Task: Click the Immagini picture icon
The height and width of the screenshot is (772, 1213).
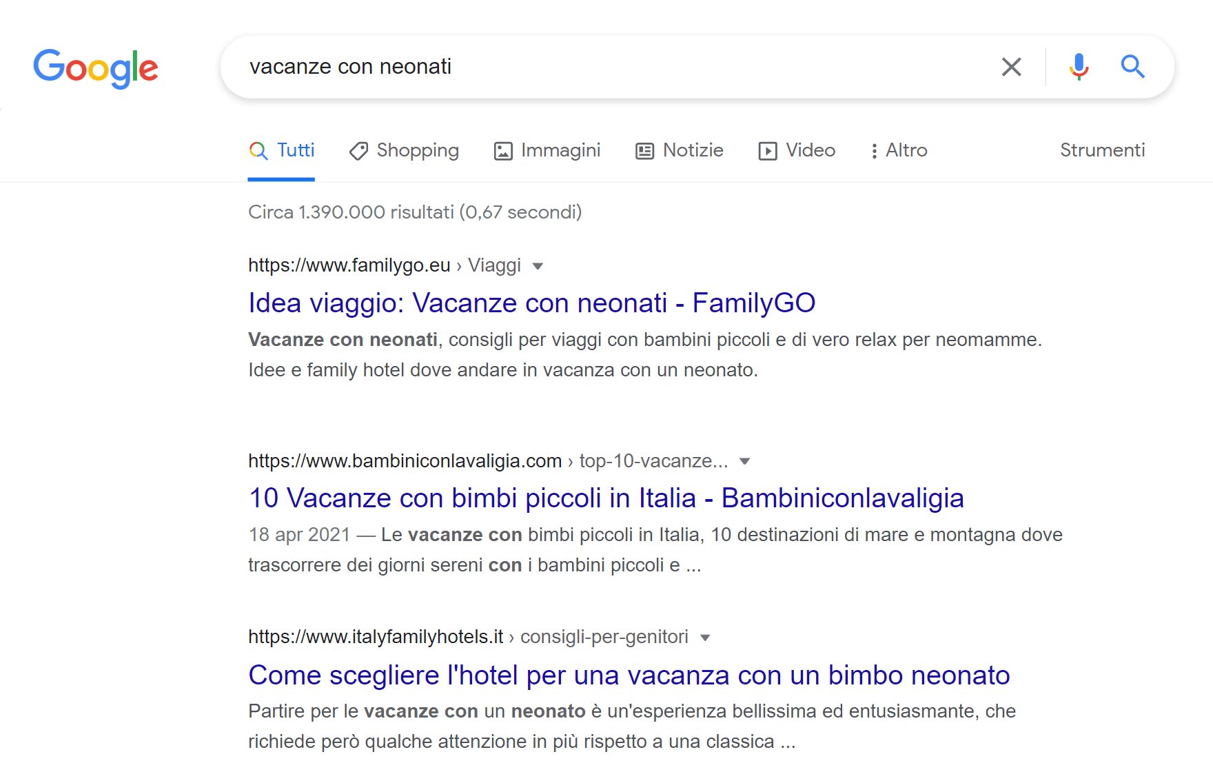Action: [503, 151]
